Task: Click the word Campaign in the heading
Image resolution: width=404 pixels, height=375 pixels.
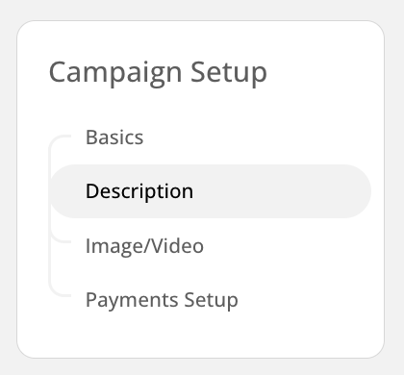Action: pyautogui.click(x=115, y=73)
